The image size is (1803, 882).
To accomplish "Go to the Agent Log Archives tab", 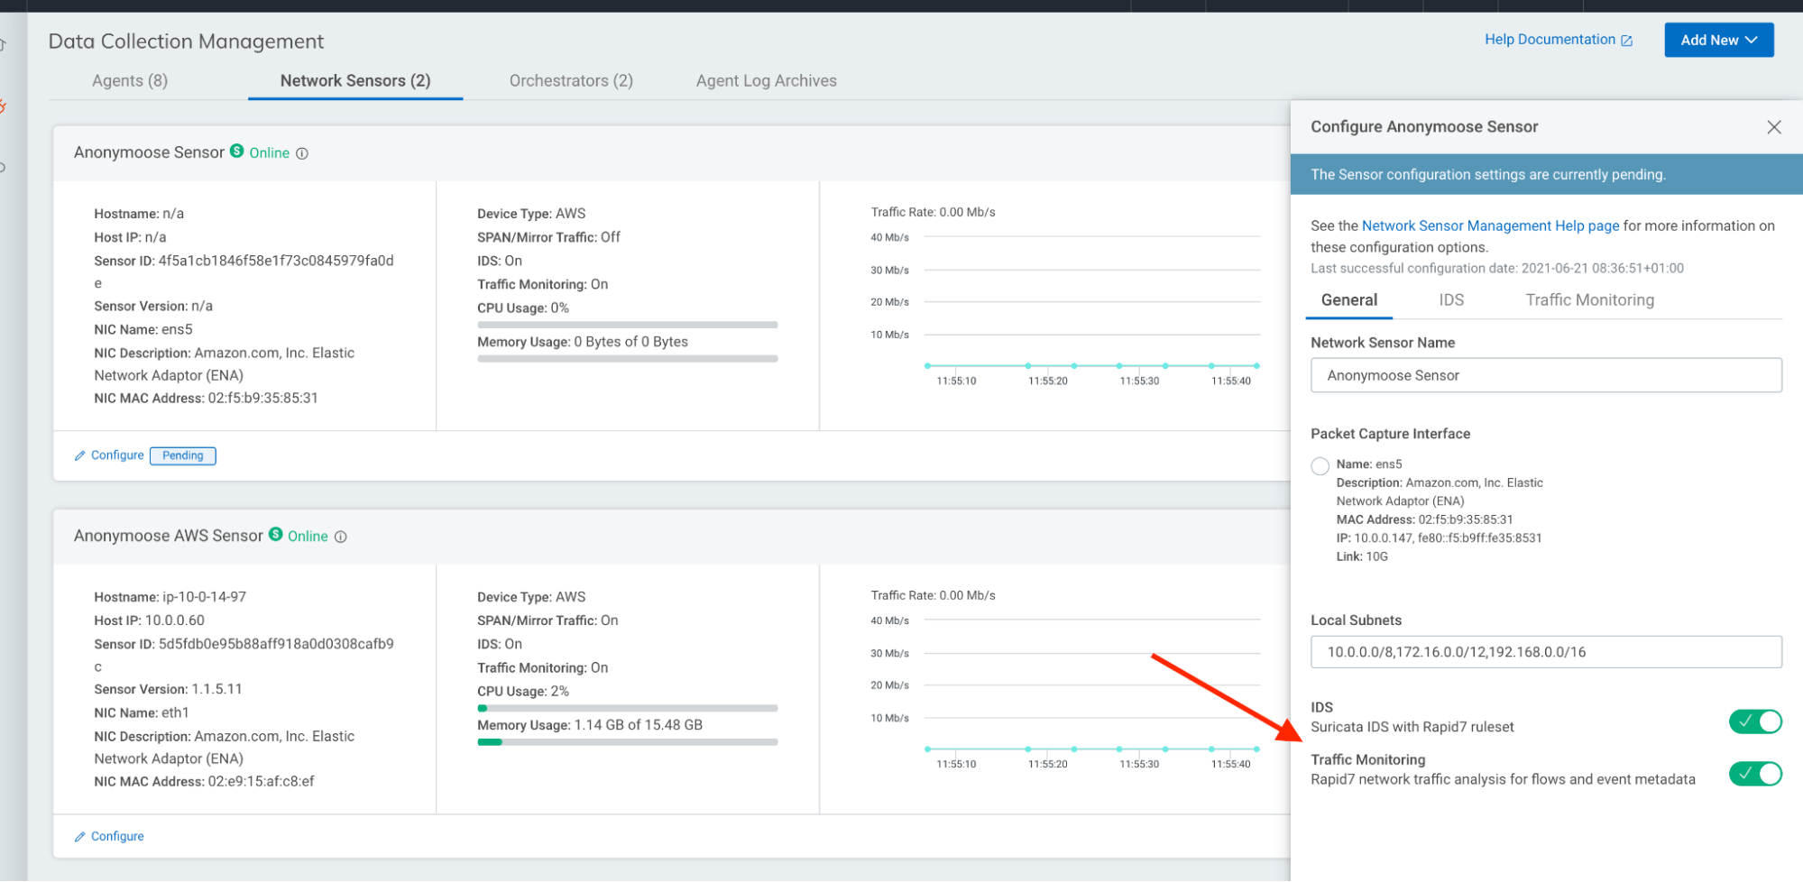I will click(766, 80).
